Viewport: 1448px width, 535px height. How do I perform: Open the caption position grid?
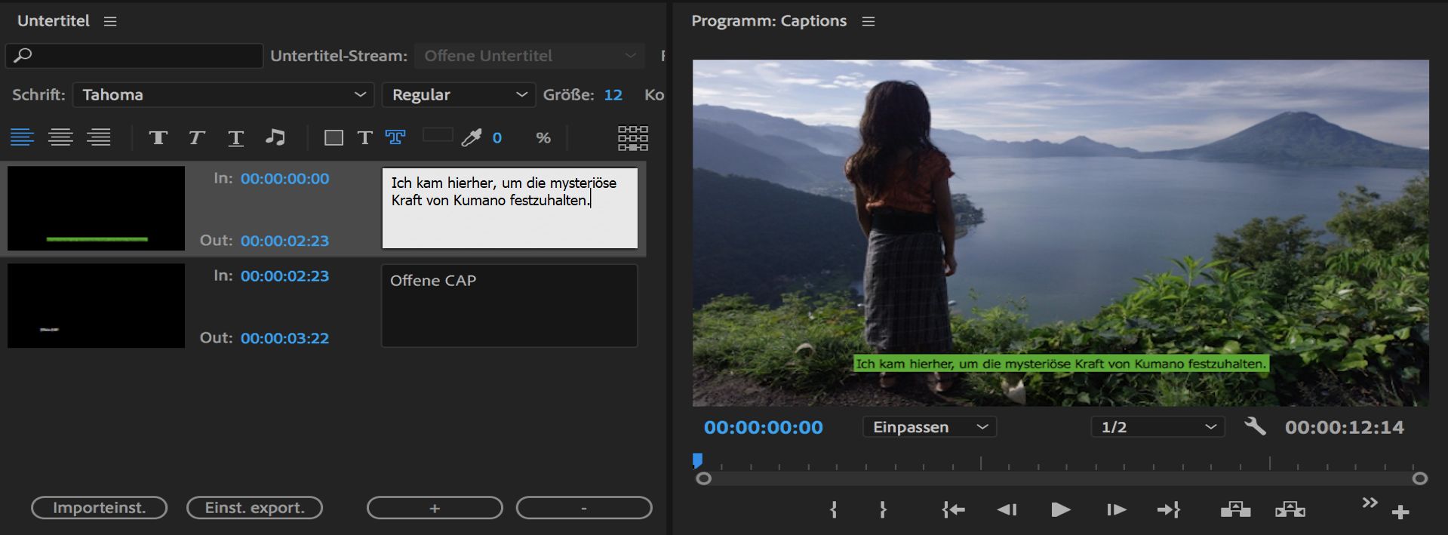tap(633, 138)
